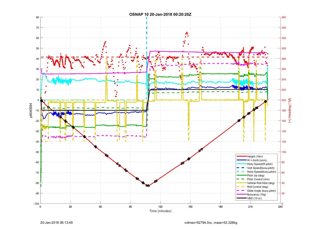Select the "70" tick on the left axis
Viewport: 310px width, 229px height.
37,28
